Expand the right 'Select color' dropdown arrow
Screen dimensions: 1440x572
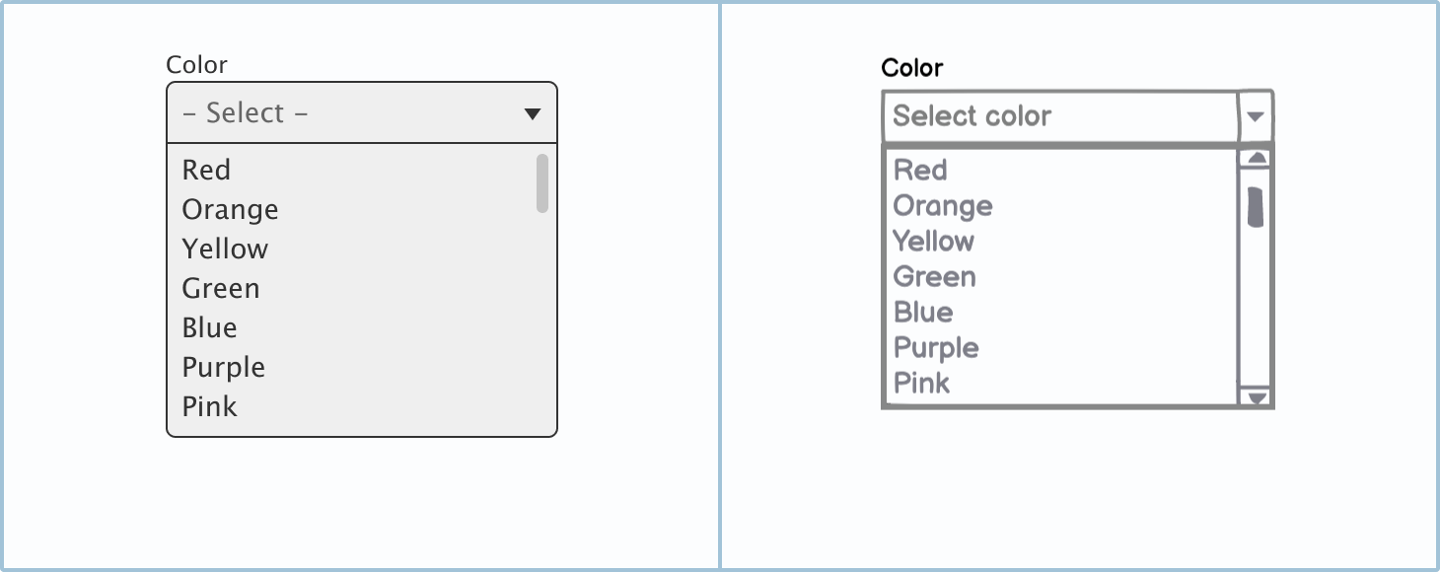pos(1255,116)
